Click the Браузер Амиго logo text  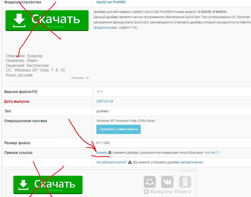tap(167, 191)
